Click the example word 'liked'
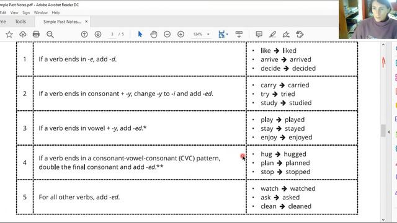The image size is (397, 223). (290, 51)
